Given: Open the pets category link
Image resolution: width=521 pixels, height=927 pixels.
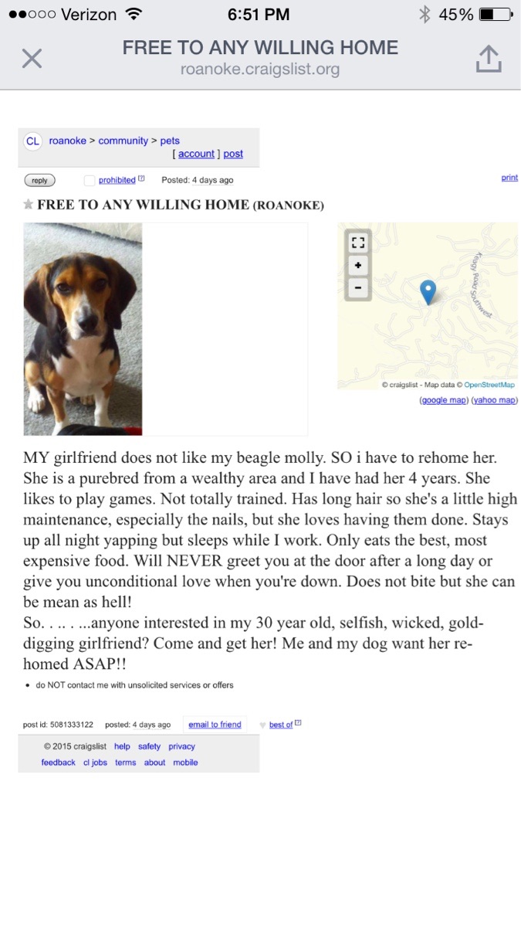Looking at the screenshot, I should (171, 141).
